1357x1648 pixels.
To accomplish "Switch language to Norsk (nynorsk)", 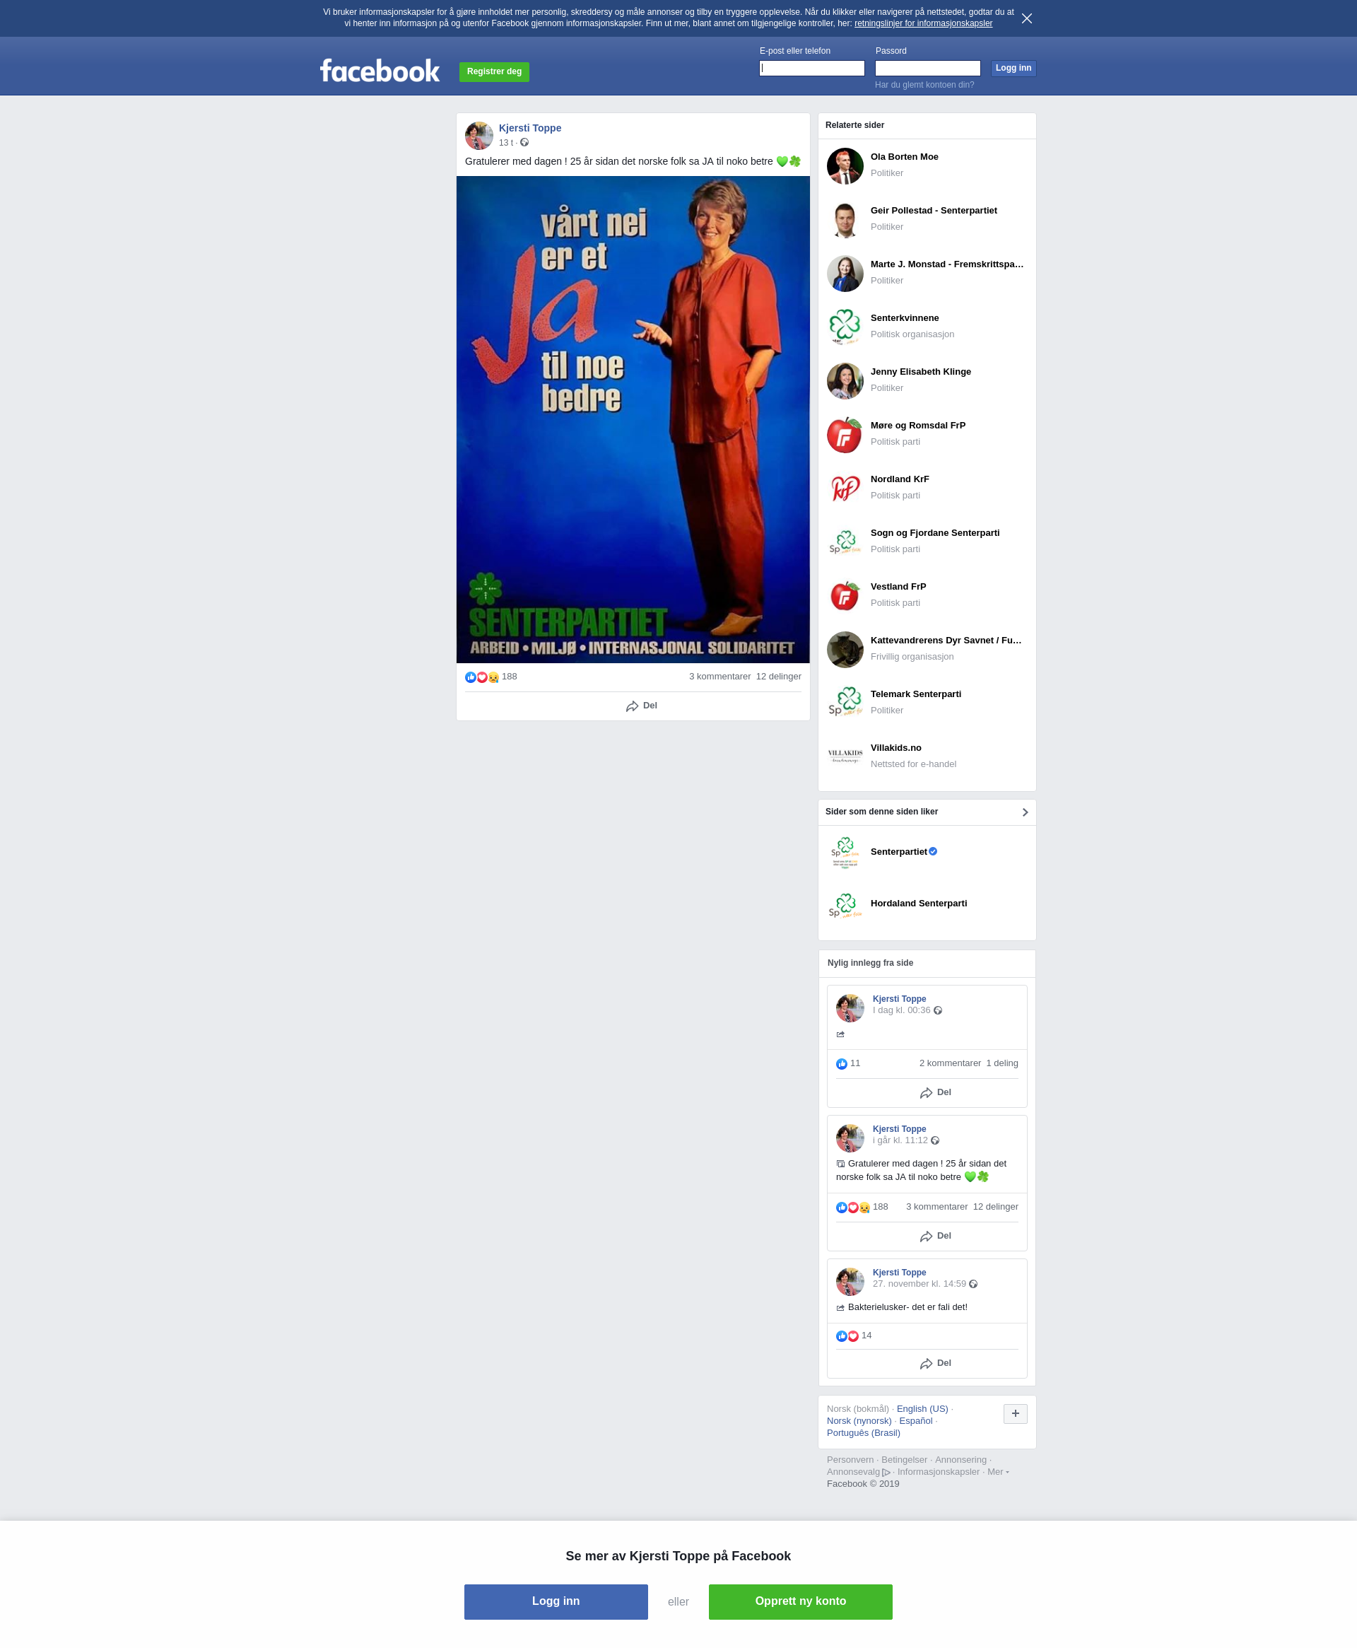I will (859, 1420).
